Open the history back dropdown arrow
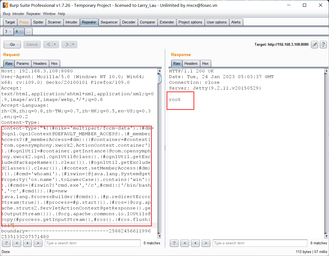Image resolution: width=329 pixels, height=256 pixels. 56,44
